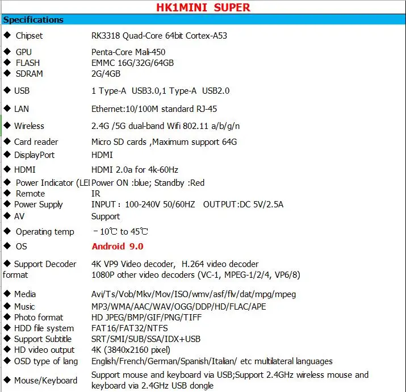Viewport: 406px width, 392px height.
Task: Click the Media label
Action: (x=25, y=294)
